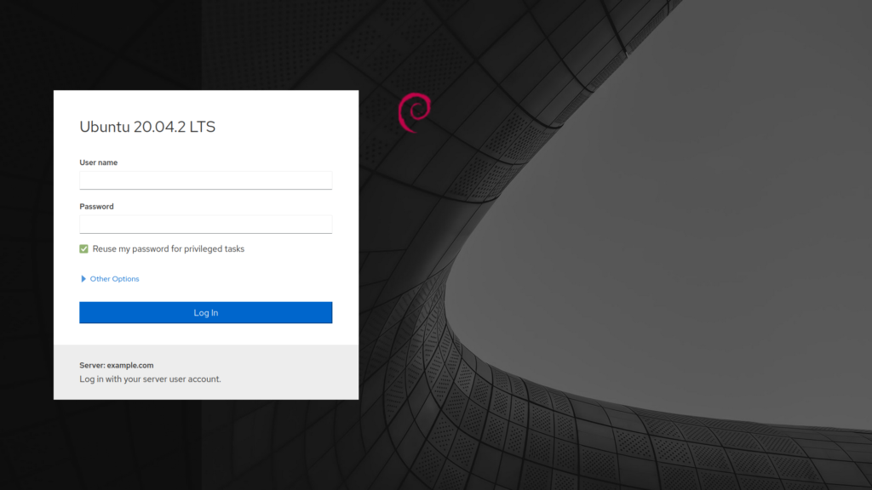The height and width of the screenshot is (490, 872).
Task: Select the Ubuntu 20.04.2 LTS heading
Action: pyautogui.click(x=147, y=127)
